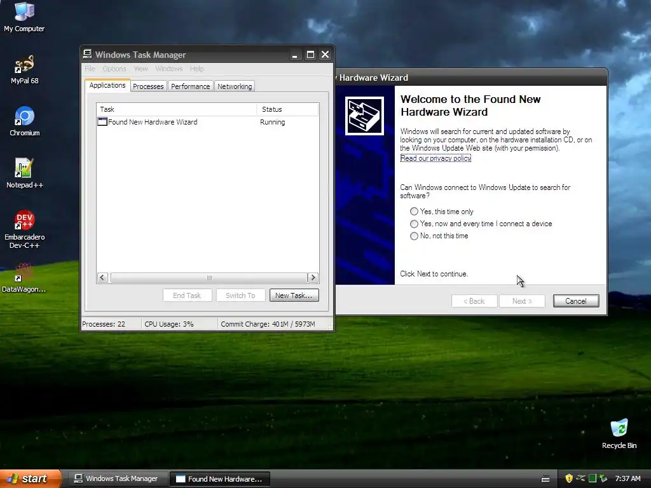This screenshot has height=488, width=651.
Task: Click Next in the hardware wizard
Action: (x=522, y=301)
